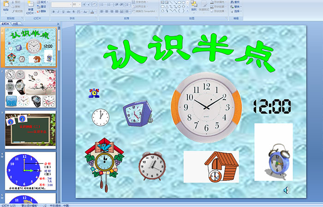The width and height of the screenshot is (323, 207).
Task: Select the rectangle shape in gallery
Action: pyautogui.click(x=179, y=2)
